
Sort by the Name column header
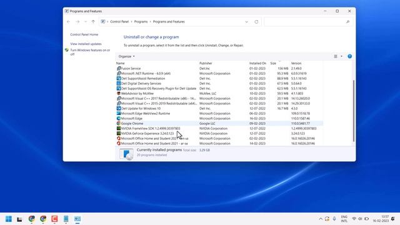(121, 63)
